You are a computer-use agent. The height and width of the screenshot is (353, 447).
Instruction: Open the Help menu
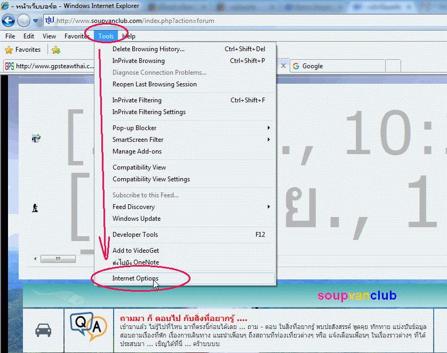click(129, 36)
